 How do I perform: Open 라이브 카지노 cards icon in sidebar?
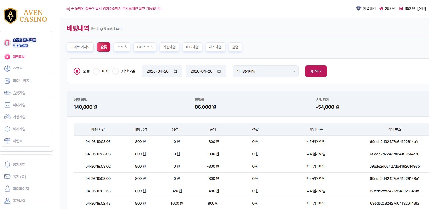[7, 81]
